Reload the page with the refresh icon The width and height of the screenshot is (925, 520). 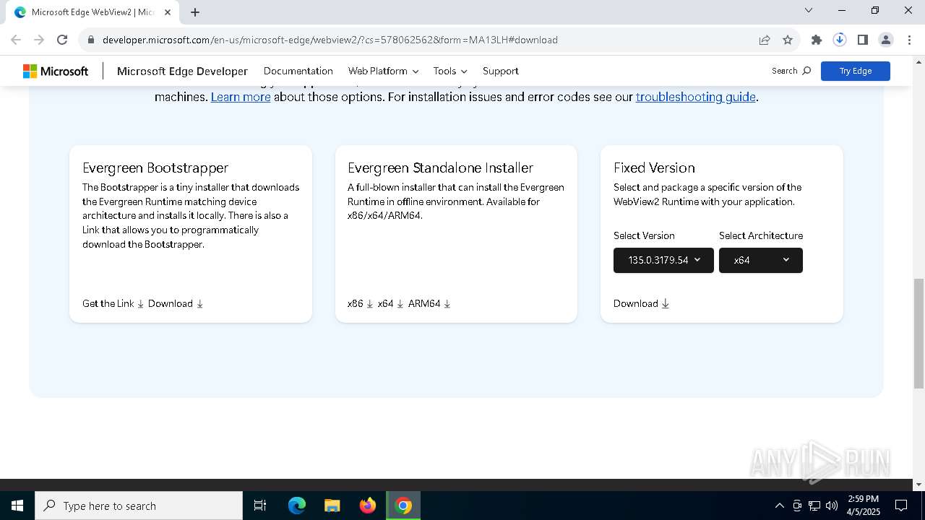pyautogui.click(x=62, y=40)
